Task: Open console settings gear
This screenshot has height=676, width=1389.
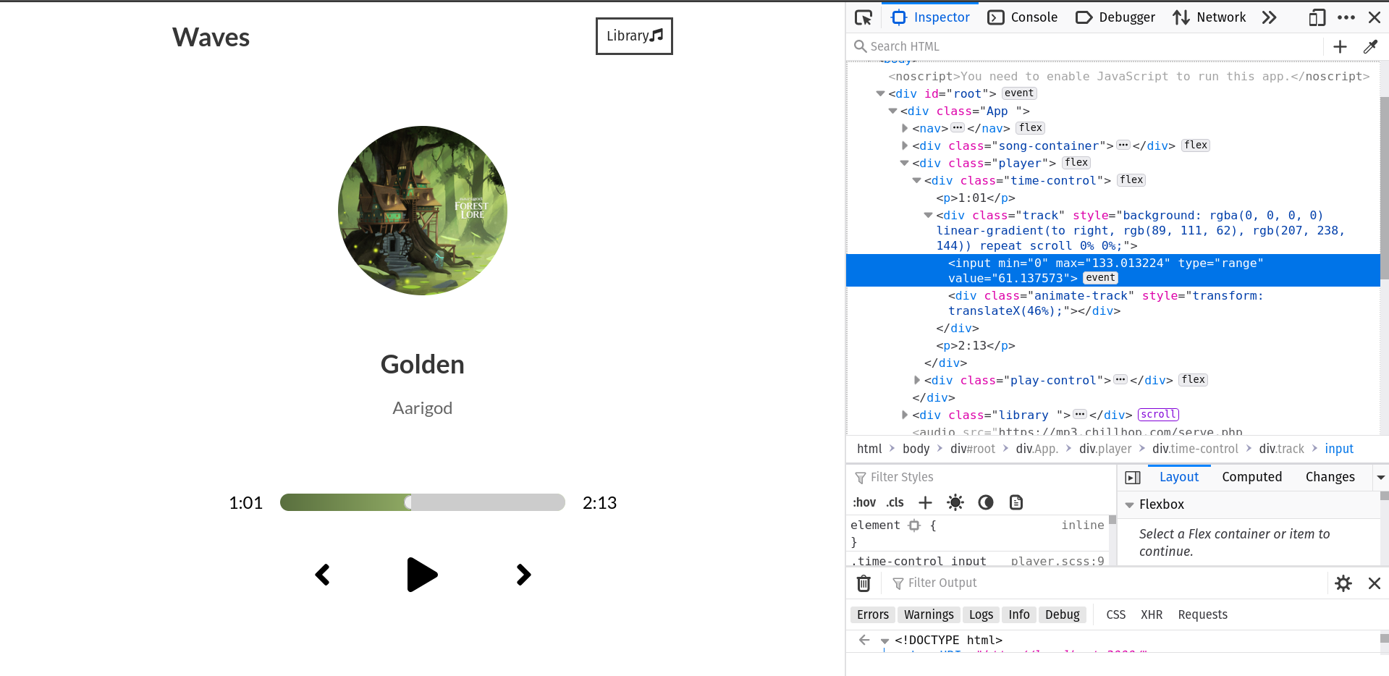Action: [1343, 583]
